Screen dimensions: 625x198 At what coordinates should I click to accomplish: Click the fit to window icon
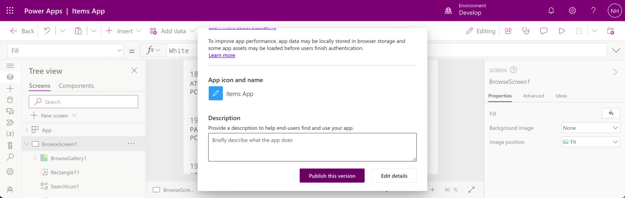[x=471, y=190]
